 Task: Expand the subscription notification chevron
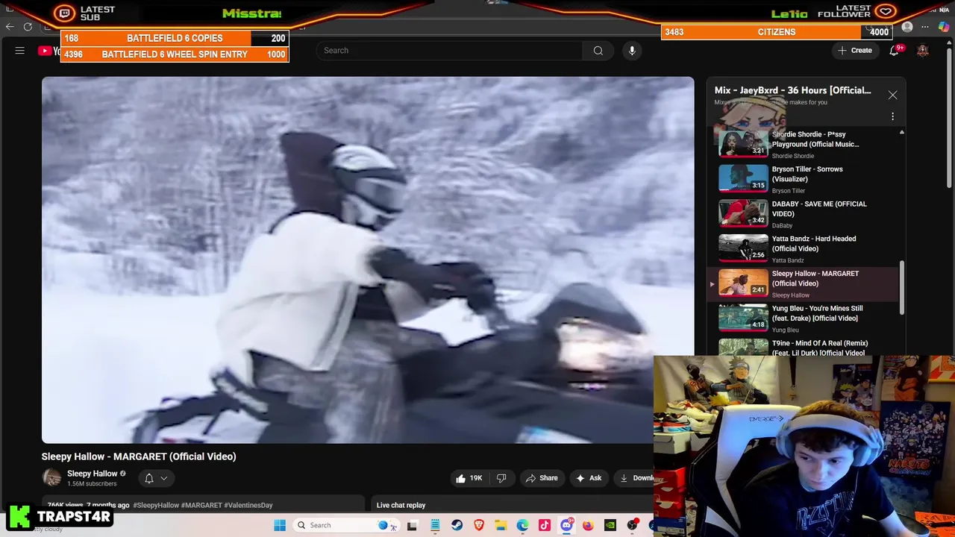164,478
